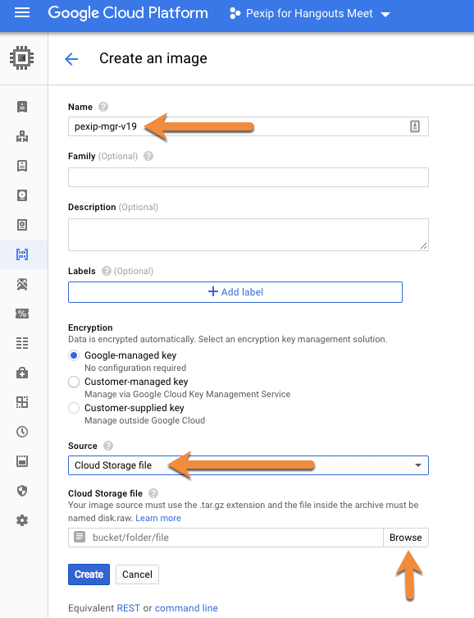
Task: Open the equivalent command line link
Action: tap(186, 608)
